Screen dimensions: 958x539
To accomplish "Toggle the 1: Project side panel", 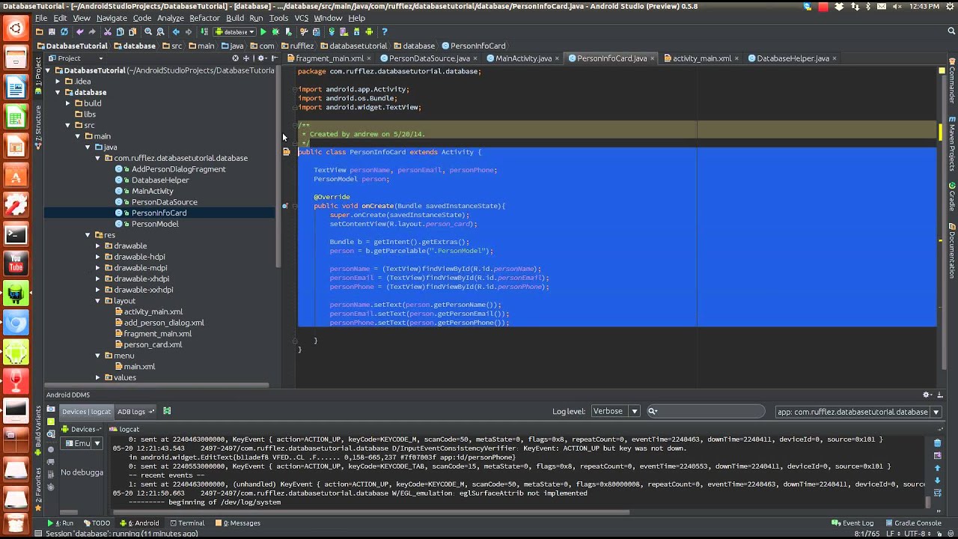I will 38,76.
